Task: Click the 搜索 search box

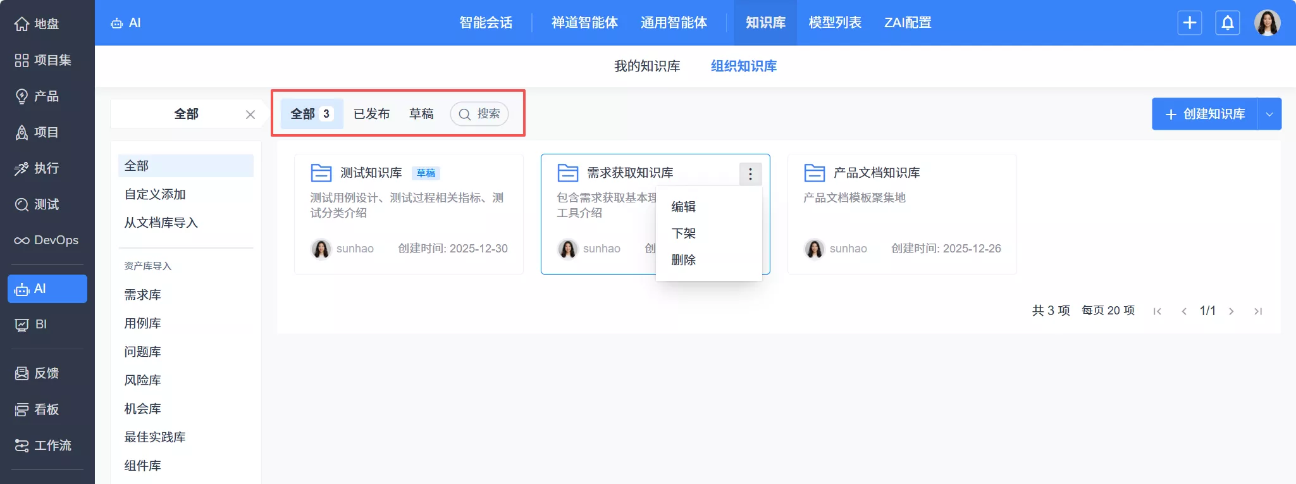Action: 479,114
